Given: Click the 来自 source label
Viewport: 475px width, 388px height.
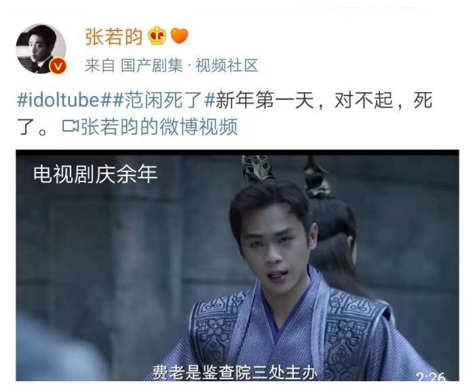Looking at the screenshot, I should pyautogui.click(x=100, y=65).
